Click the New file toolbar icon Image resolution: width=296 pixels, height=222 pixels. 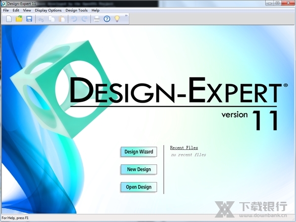(9, 19)
